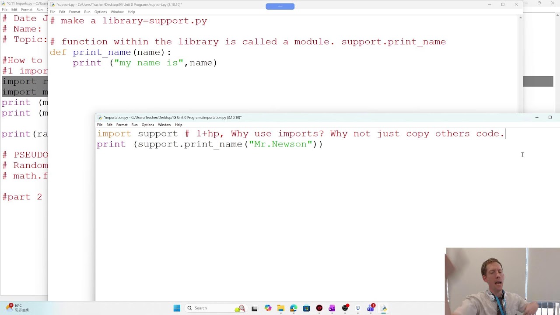Click comment 'function within the library'

pos(140,42)
